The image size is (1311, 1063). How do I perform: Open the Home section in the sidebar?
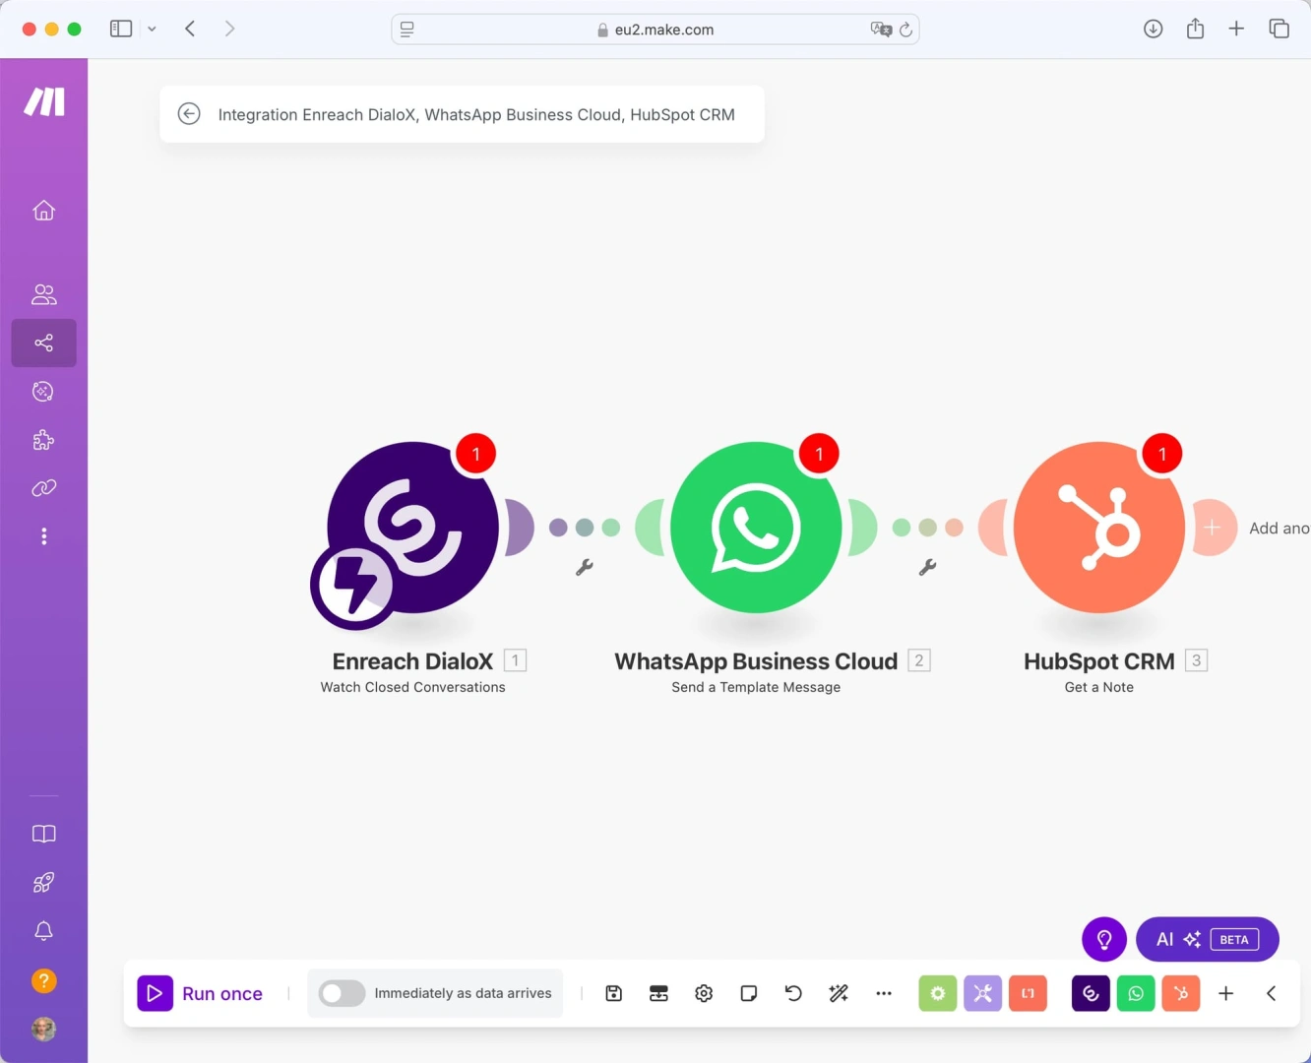(43, 210)
